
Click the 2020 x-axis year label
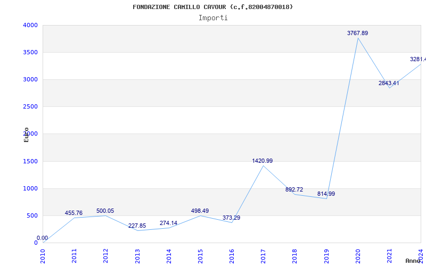[x=358, y=256]
